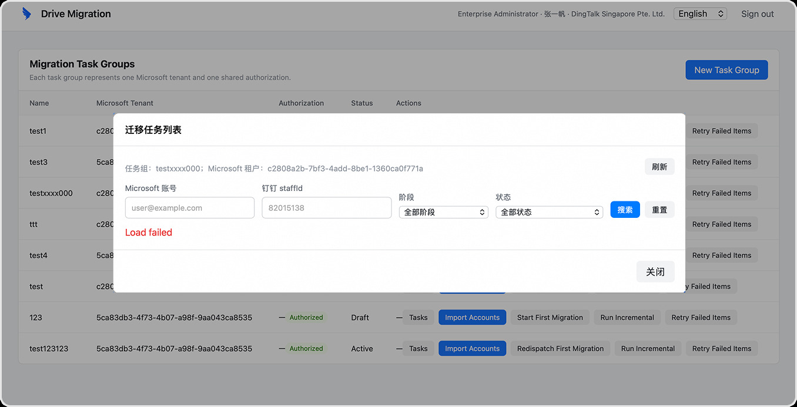The height and width of the screenshot is (407, 797).
Task: Click the 刷新 refresh button
Action: 659,167
